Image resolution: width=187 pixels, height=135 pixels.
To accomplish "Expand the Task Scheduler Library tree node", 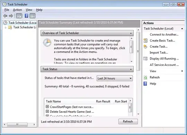I will coord(6,28).
